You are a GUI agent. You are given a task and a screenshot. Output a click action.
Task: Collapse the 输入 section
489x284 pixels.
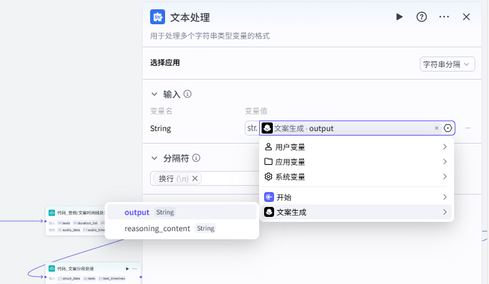coord(154,94)
